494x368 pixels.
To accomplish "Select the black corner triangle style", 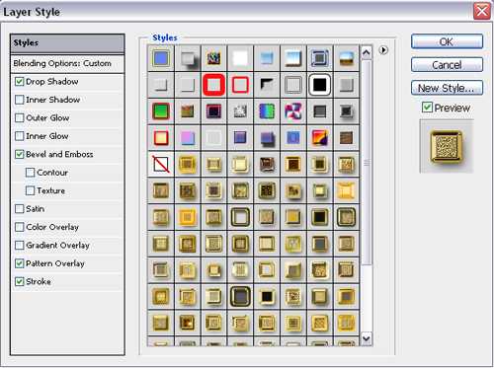I will 267,85.
